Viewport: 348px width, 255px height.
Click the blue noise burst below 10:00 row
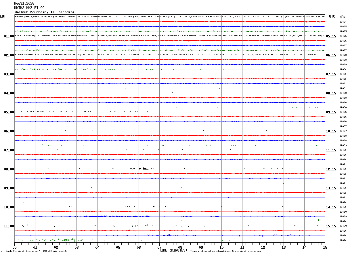(115, 216)
